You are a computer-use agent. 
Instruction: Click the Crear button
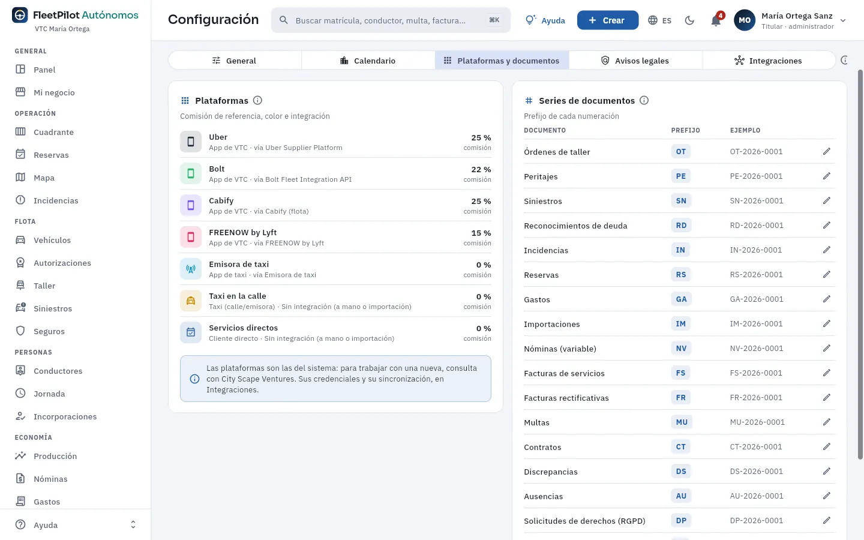click(607, 20)
